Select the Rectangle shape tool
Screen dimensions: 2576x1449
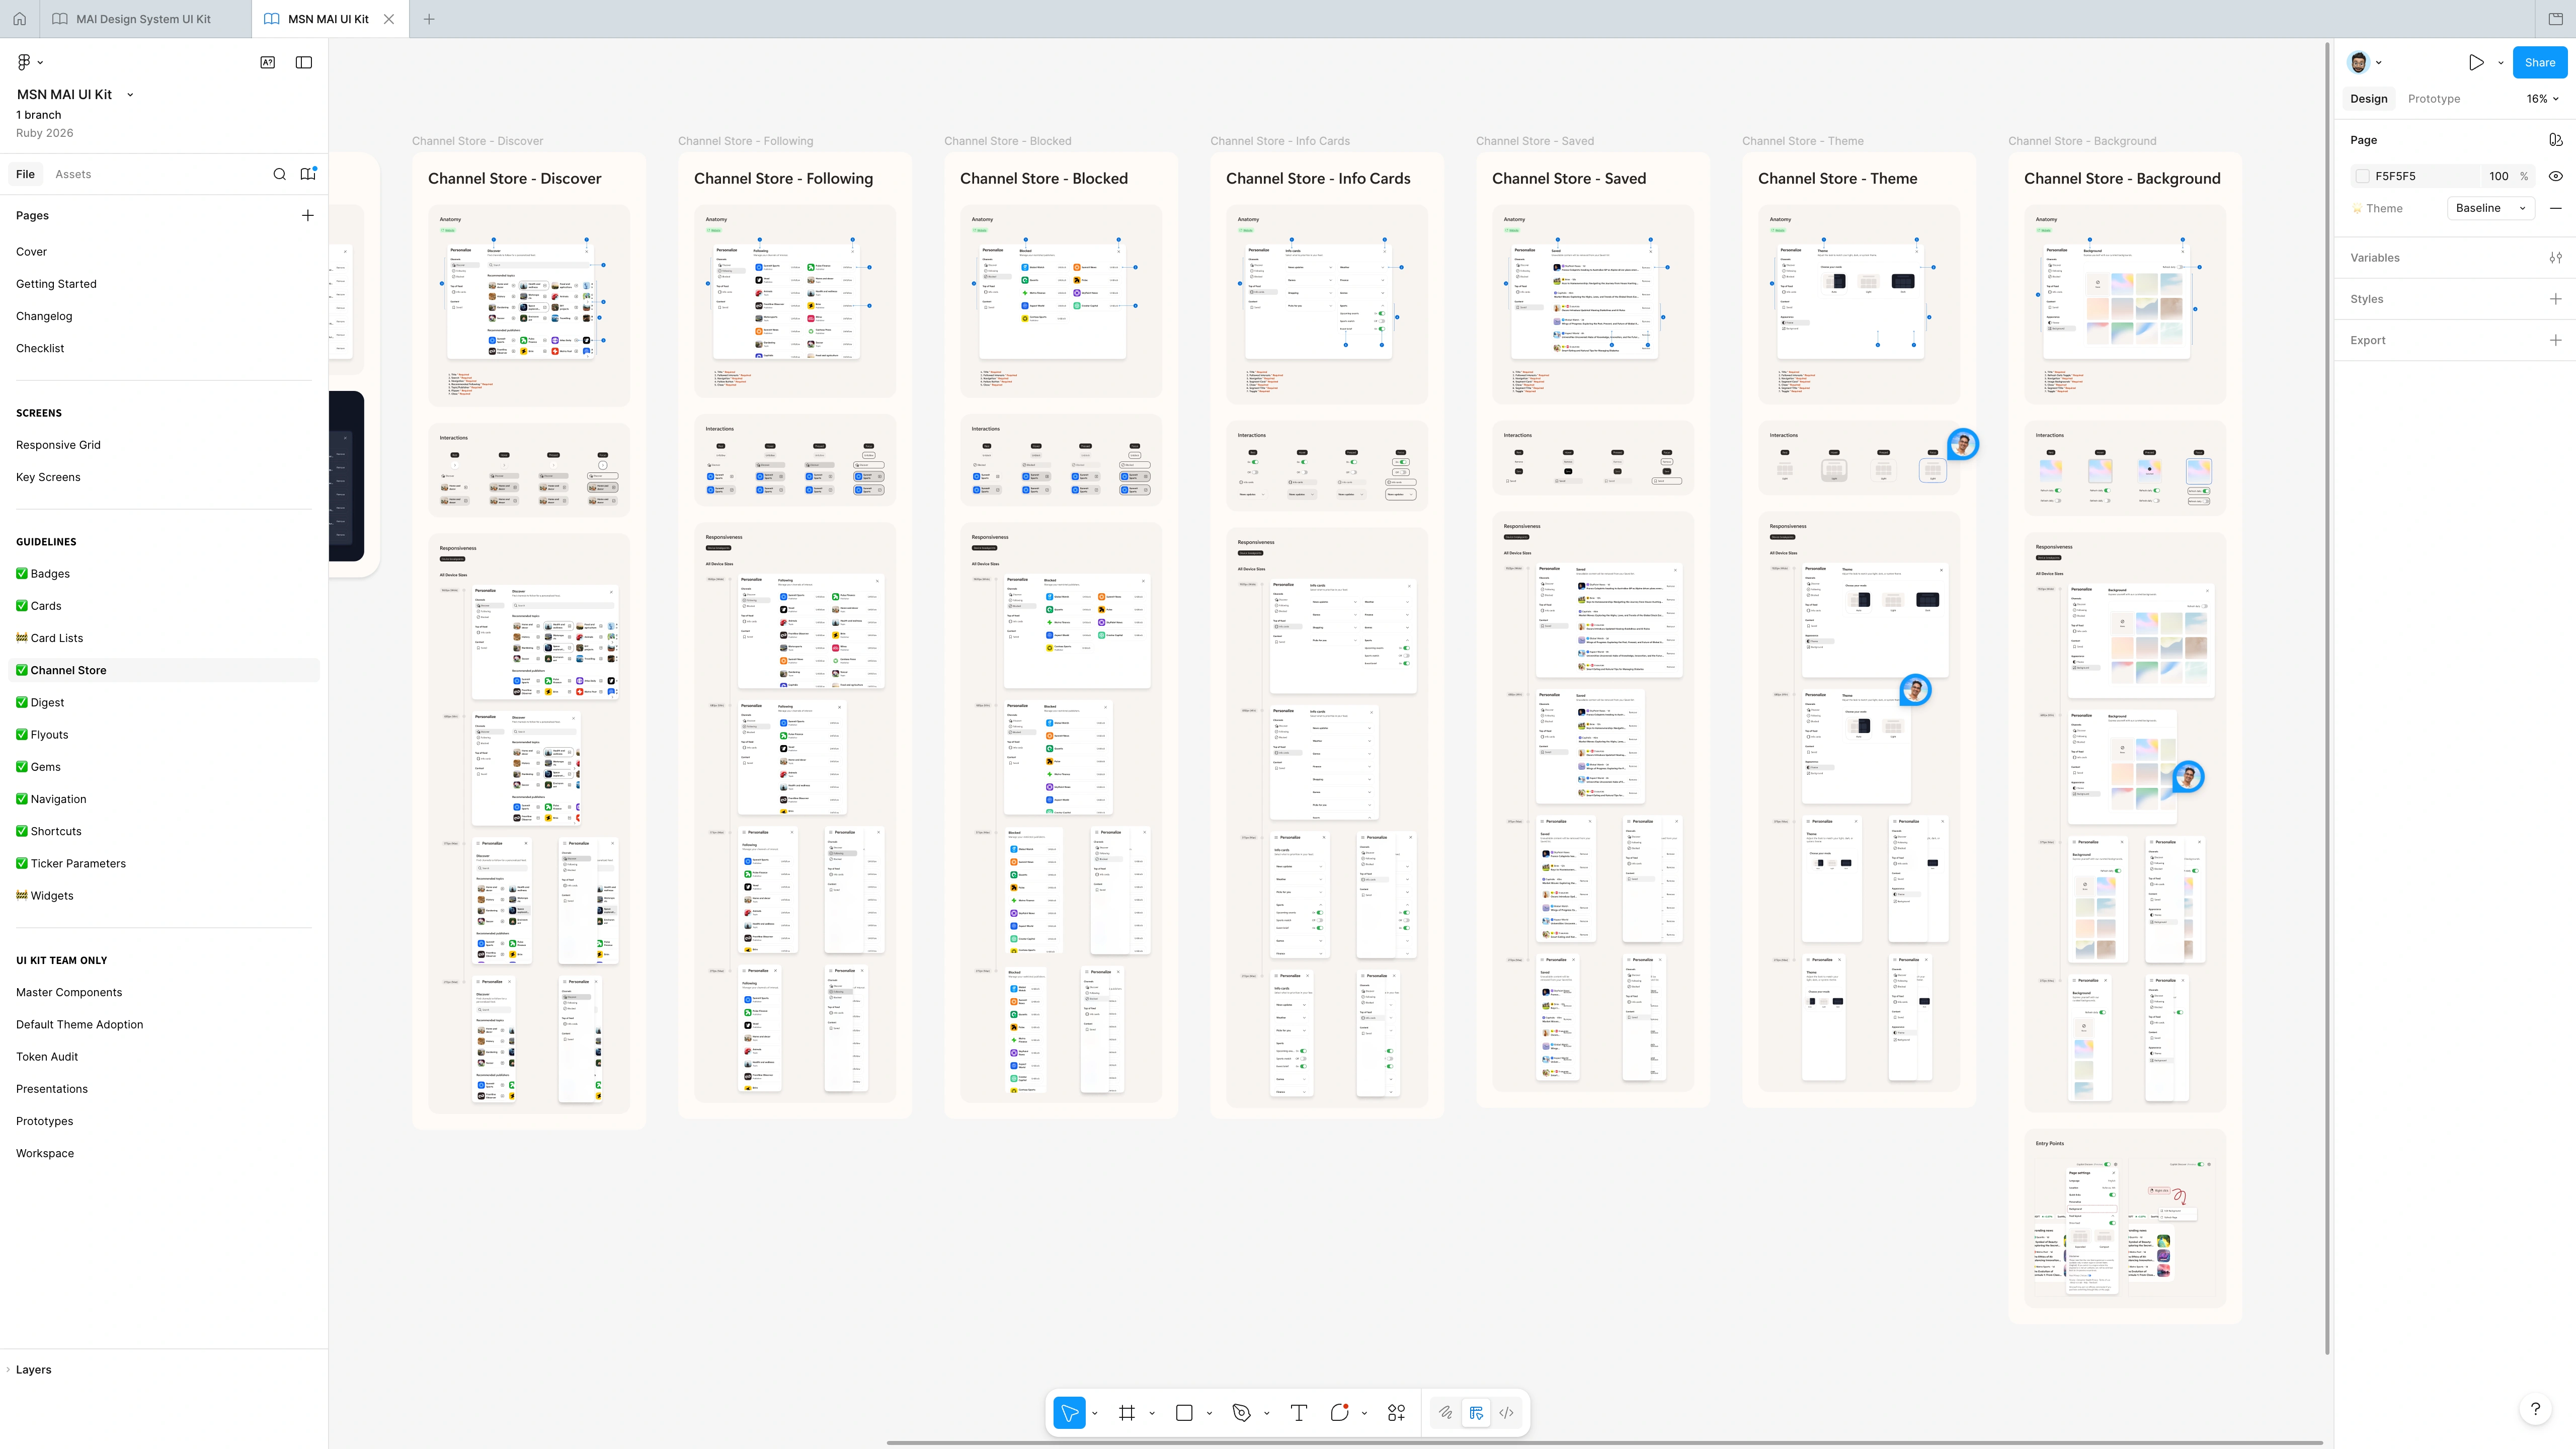click(1184, 1412)
